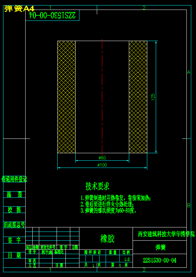Select the '比例' header cell
The height and width of the screenshot is (277, 196).
click(126, 252)
